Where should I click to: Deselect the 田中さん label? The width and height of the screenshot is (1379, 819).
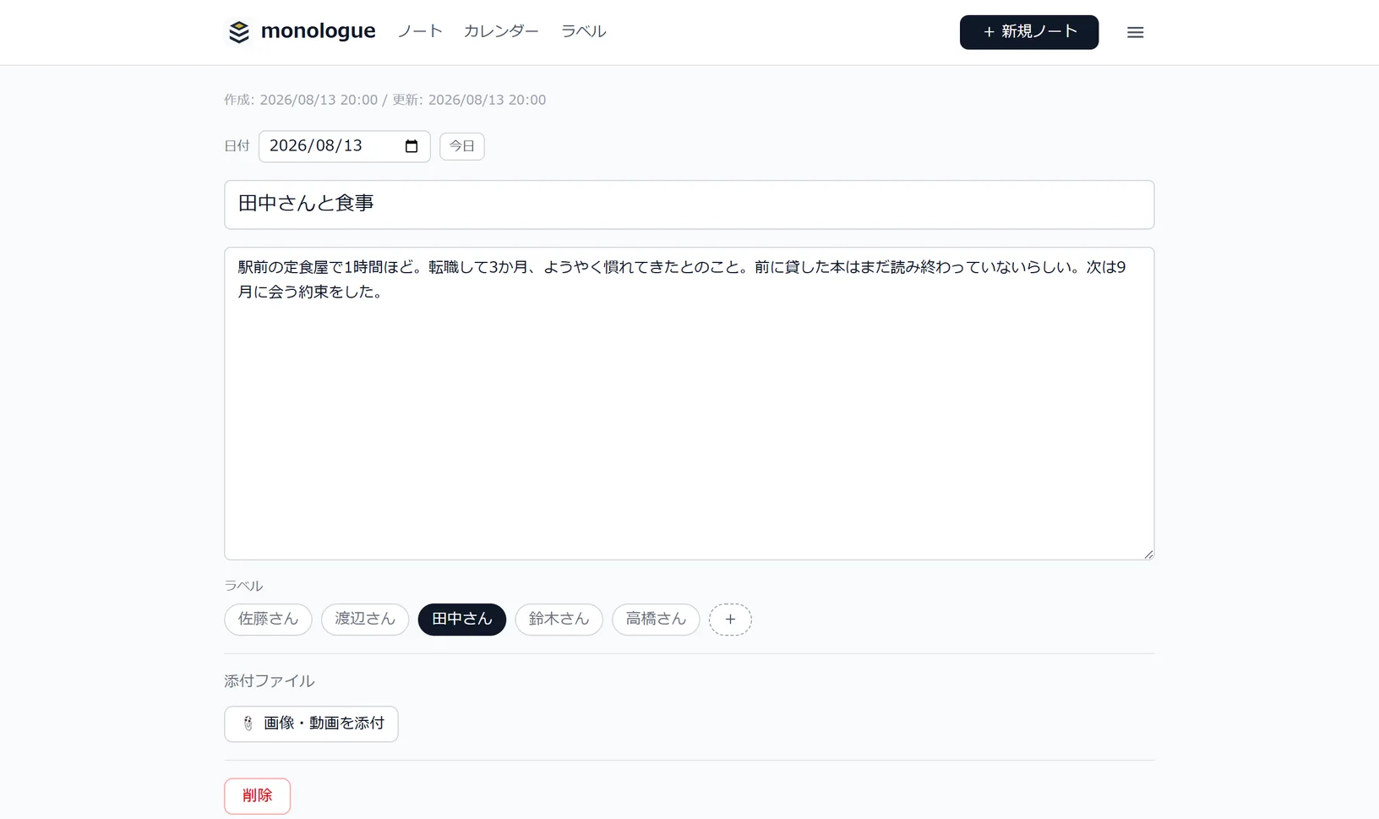(x=462, y=620)
